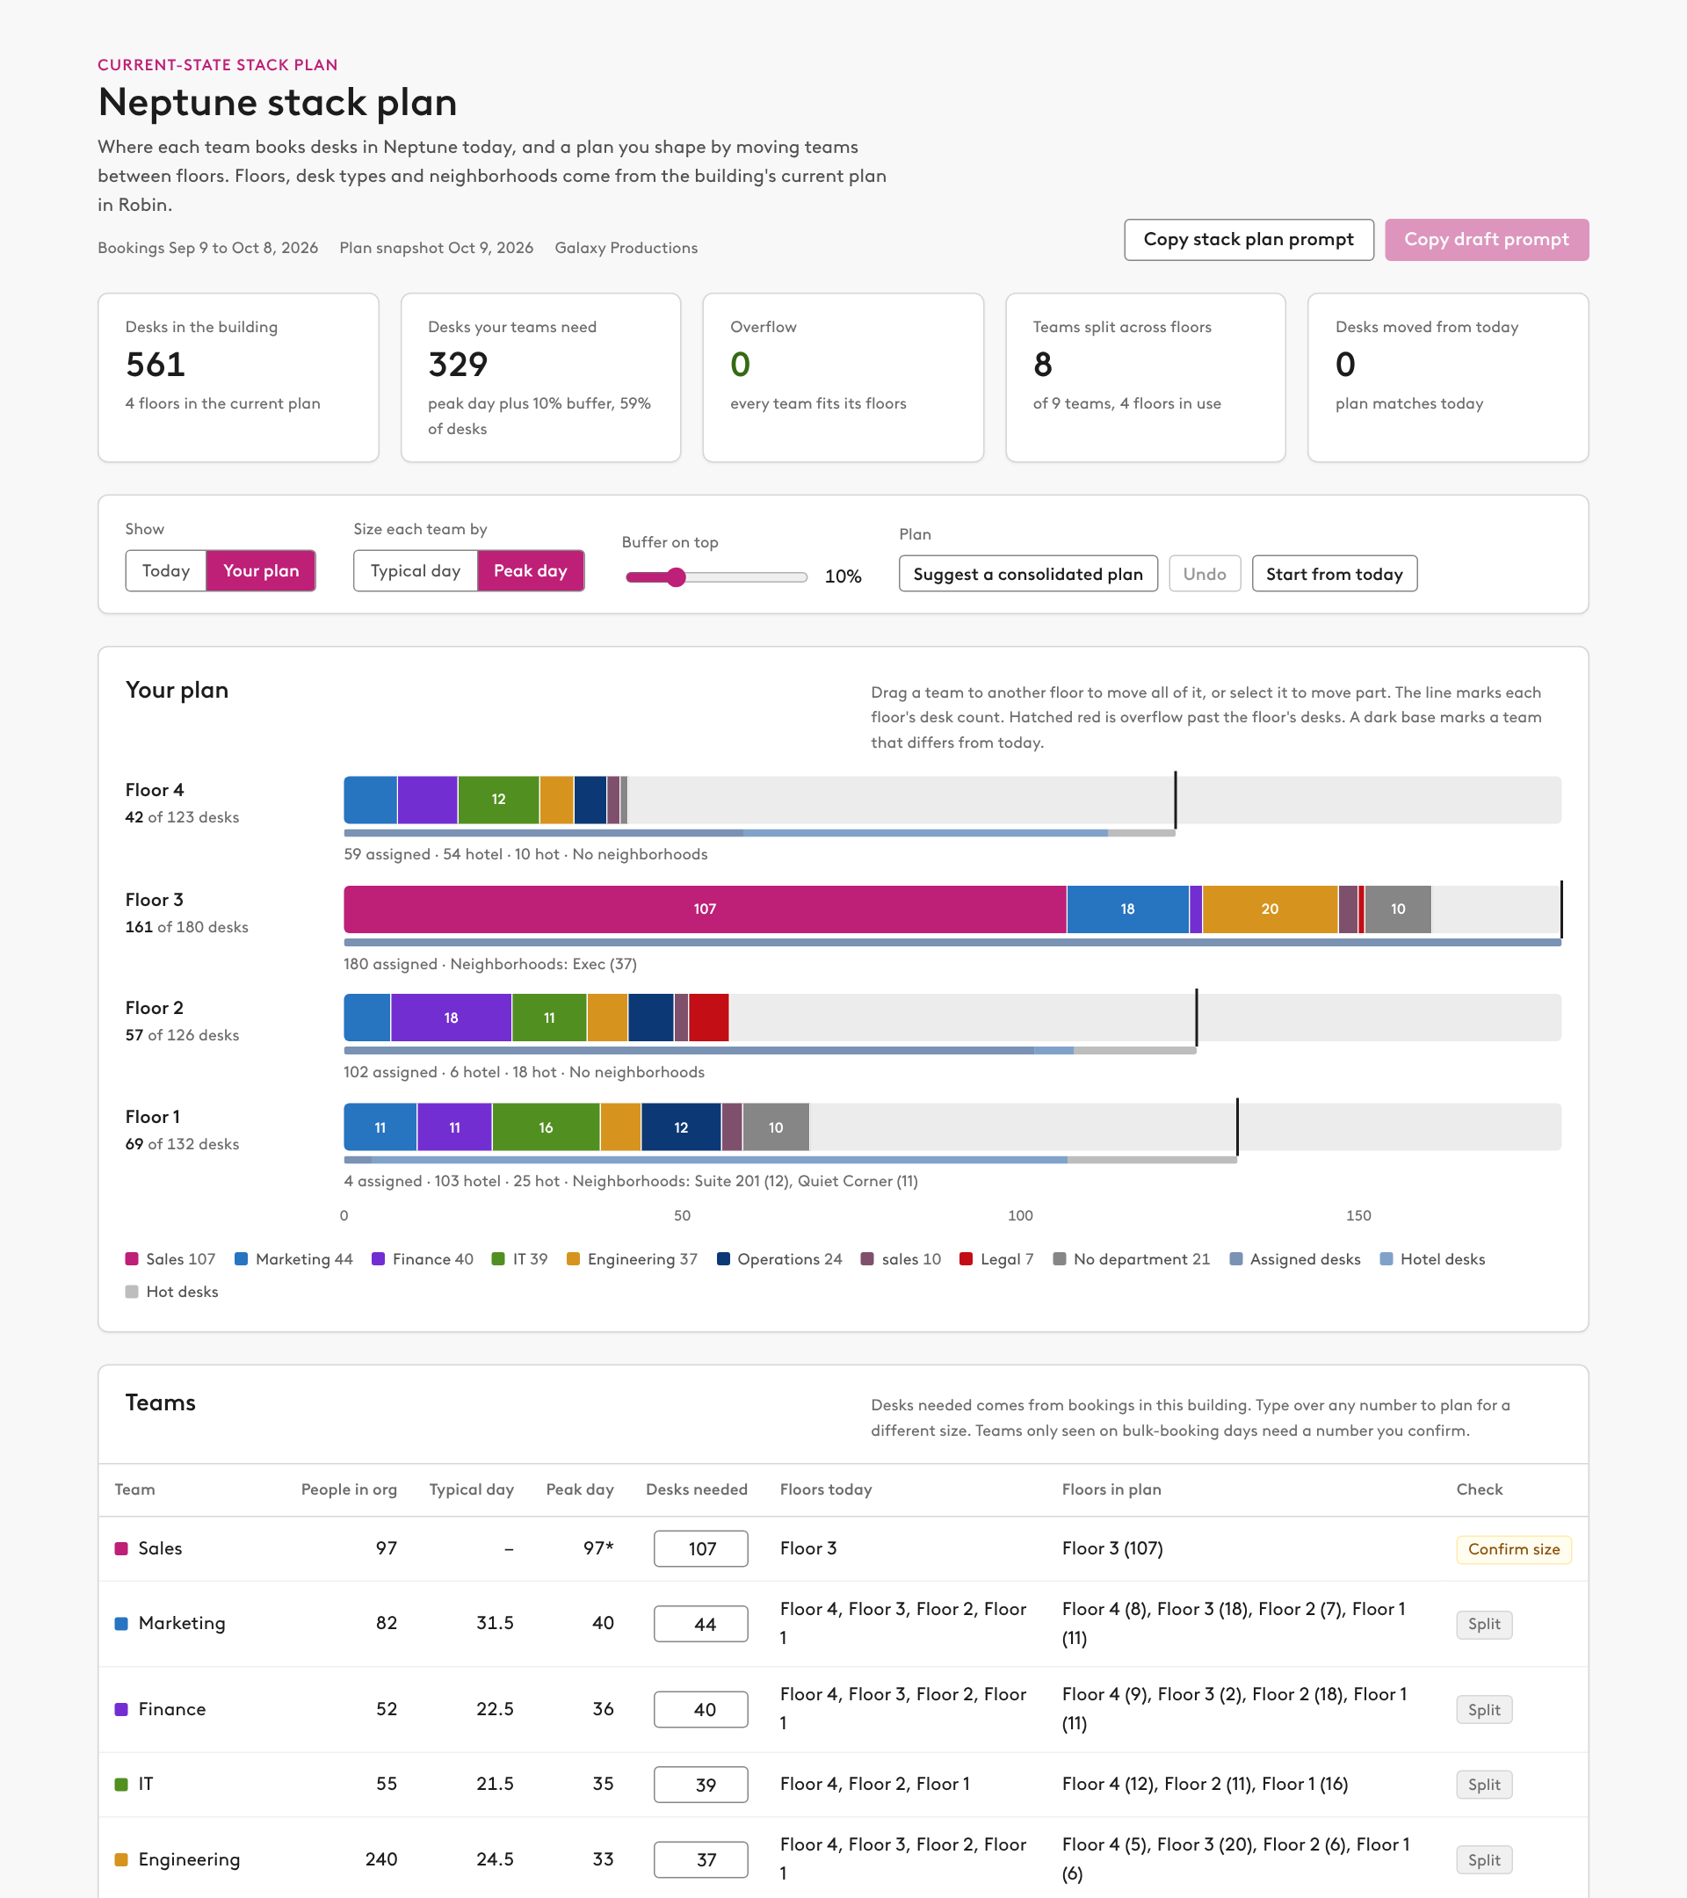This screenshot has height=1898, width=1687.
Task: Select Finance 18 segment on Floor 2
Action: [452, 1018]
